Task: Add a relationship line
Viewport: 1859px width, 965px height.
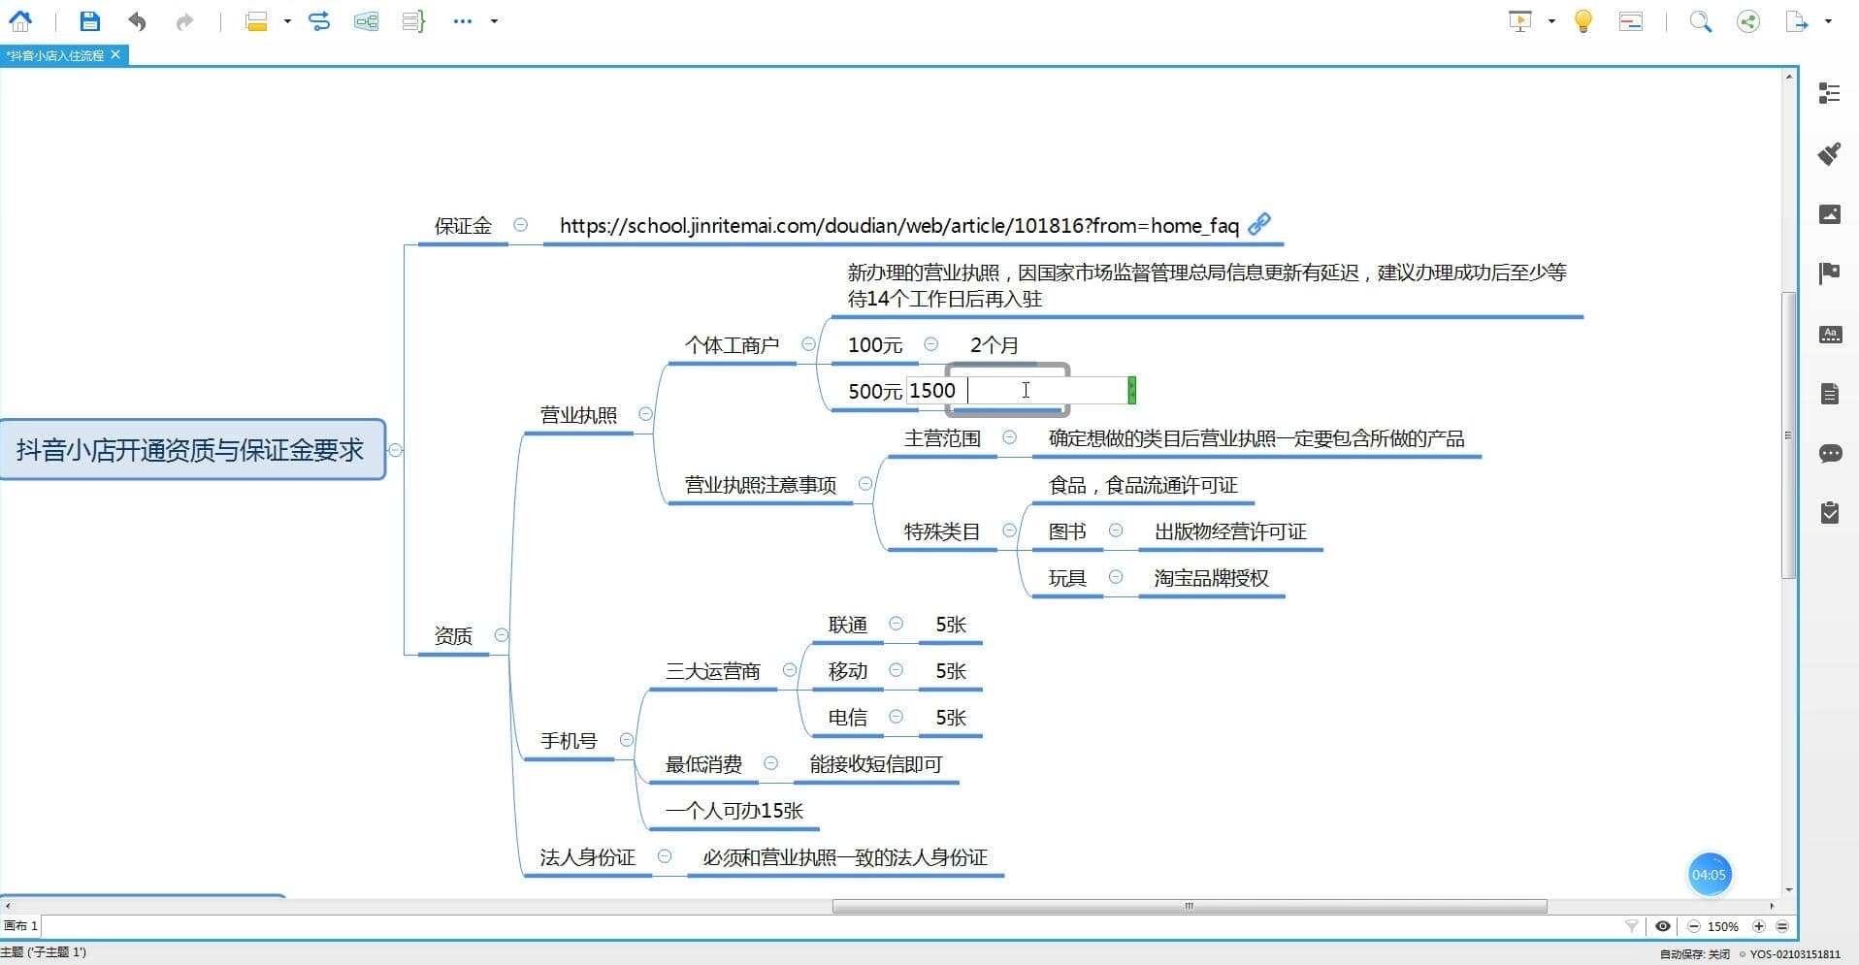Action: (319, 20)
